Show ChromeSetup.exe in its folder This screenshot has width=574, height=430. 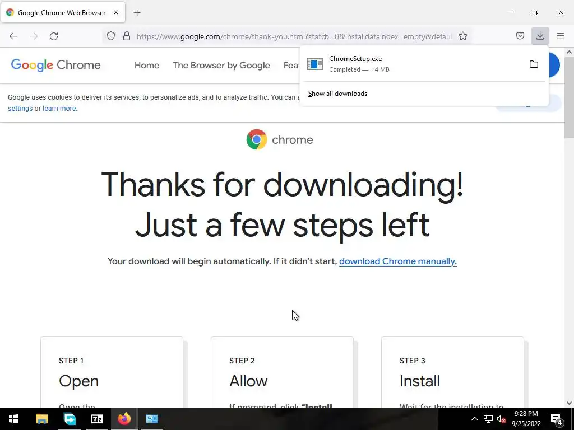pyautogui.click(x=534, y=64)
